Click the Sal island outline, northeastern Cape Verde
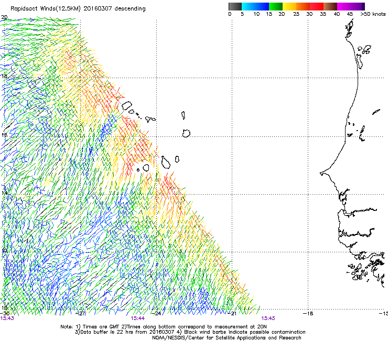 click(x=183, y=115)
